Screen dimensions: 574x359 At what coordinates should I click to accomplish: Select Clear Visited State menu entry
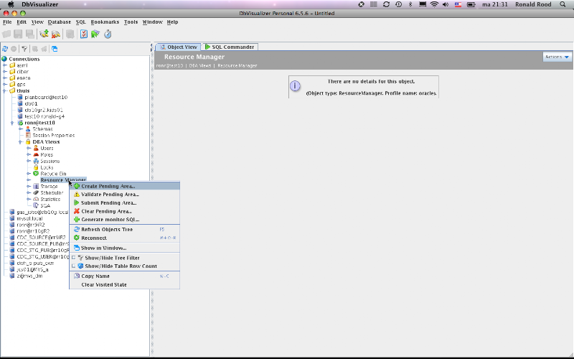125,284
